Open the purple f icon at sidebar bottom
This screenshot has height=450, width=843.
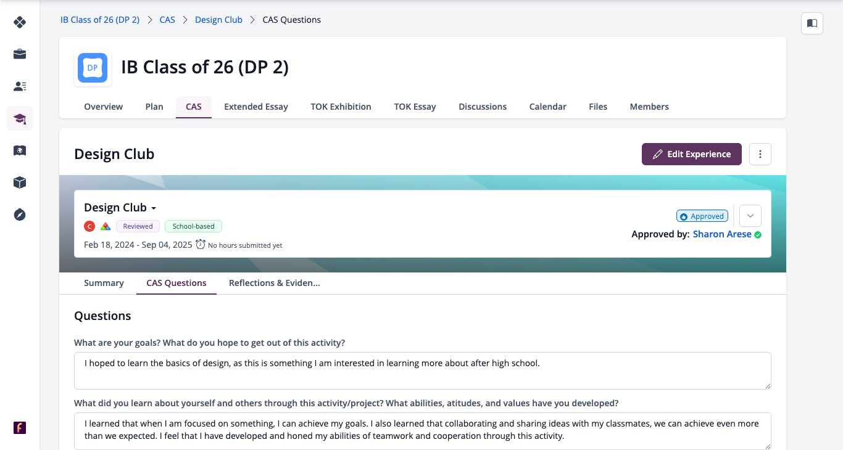pos(20,428)
